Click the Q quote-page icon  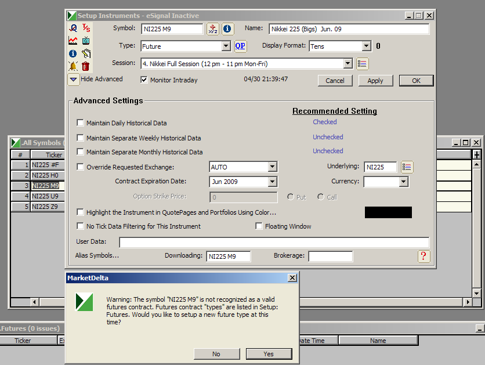tap(73, 28)
